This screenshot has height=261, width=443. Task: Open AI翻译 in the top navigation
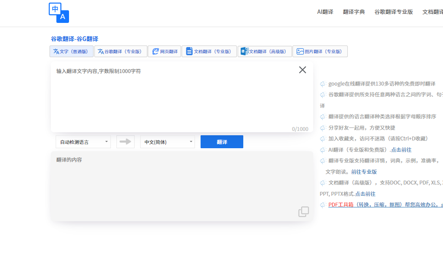[x=325, y=12]
